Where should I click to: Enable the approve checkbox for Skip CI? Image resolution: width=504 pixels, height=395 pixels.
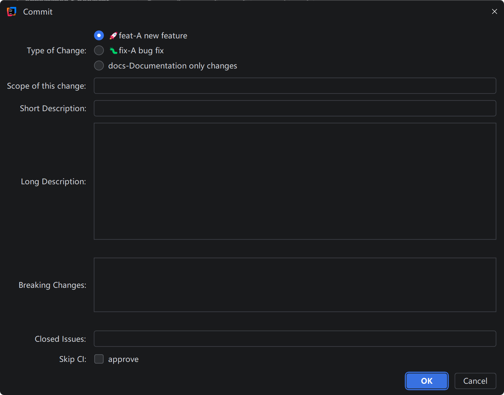pyautogui.click(x=99, y=359)
